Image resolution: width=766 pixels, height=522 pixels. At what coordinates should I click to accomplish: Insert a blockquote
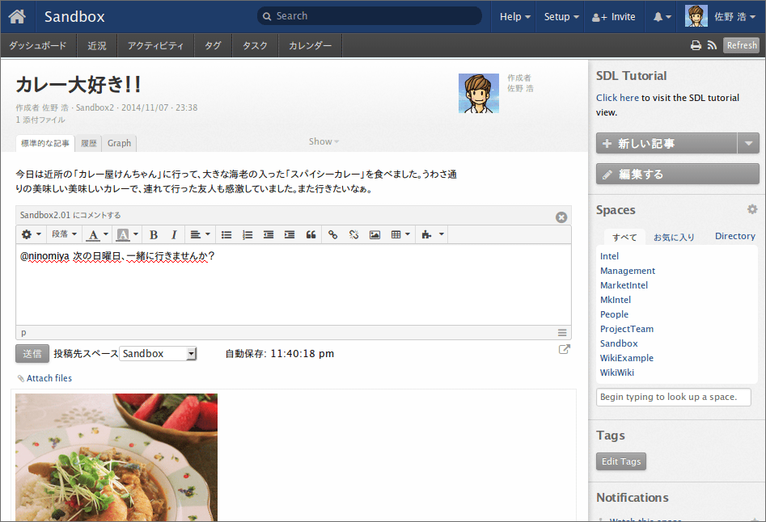tap(311, 234)
